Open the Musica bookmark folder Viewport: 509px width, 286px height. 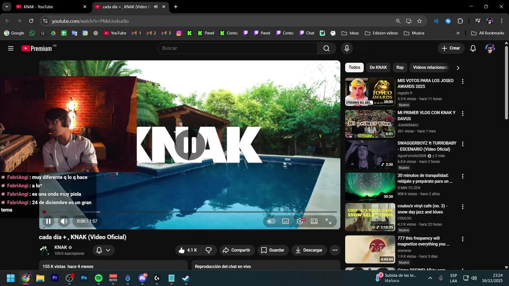[x=414, y=33]
